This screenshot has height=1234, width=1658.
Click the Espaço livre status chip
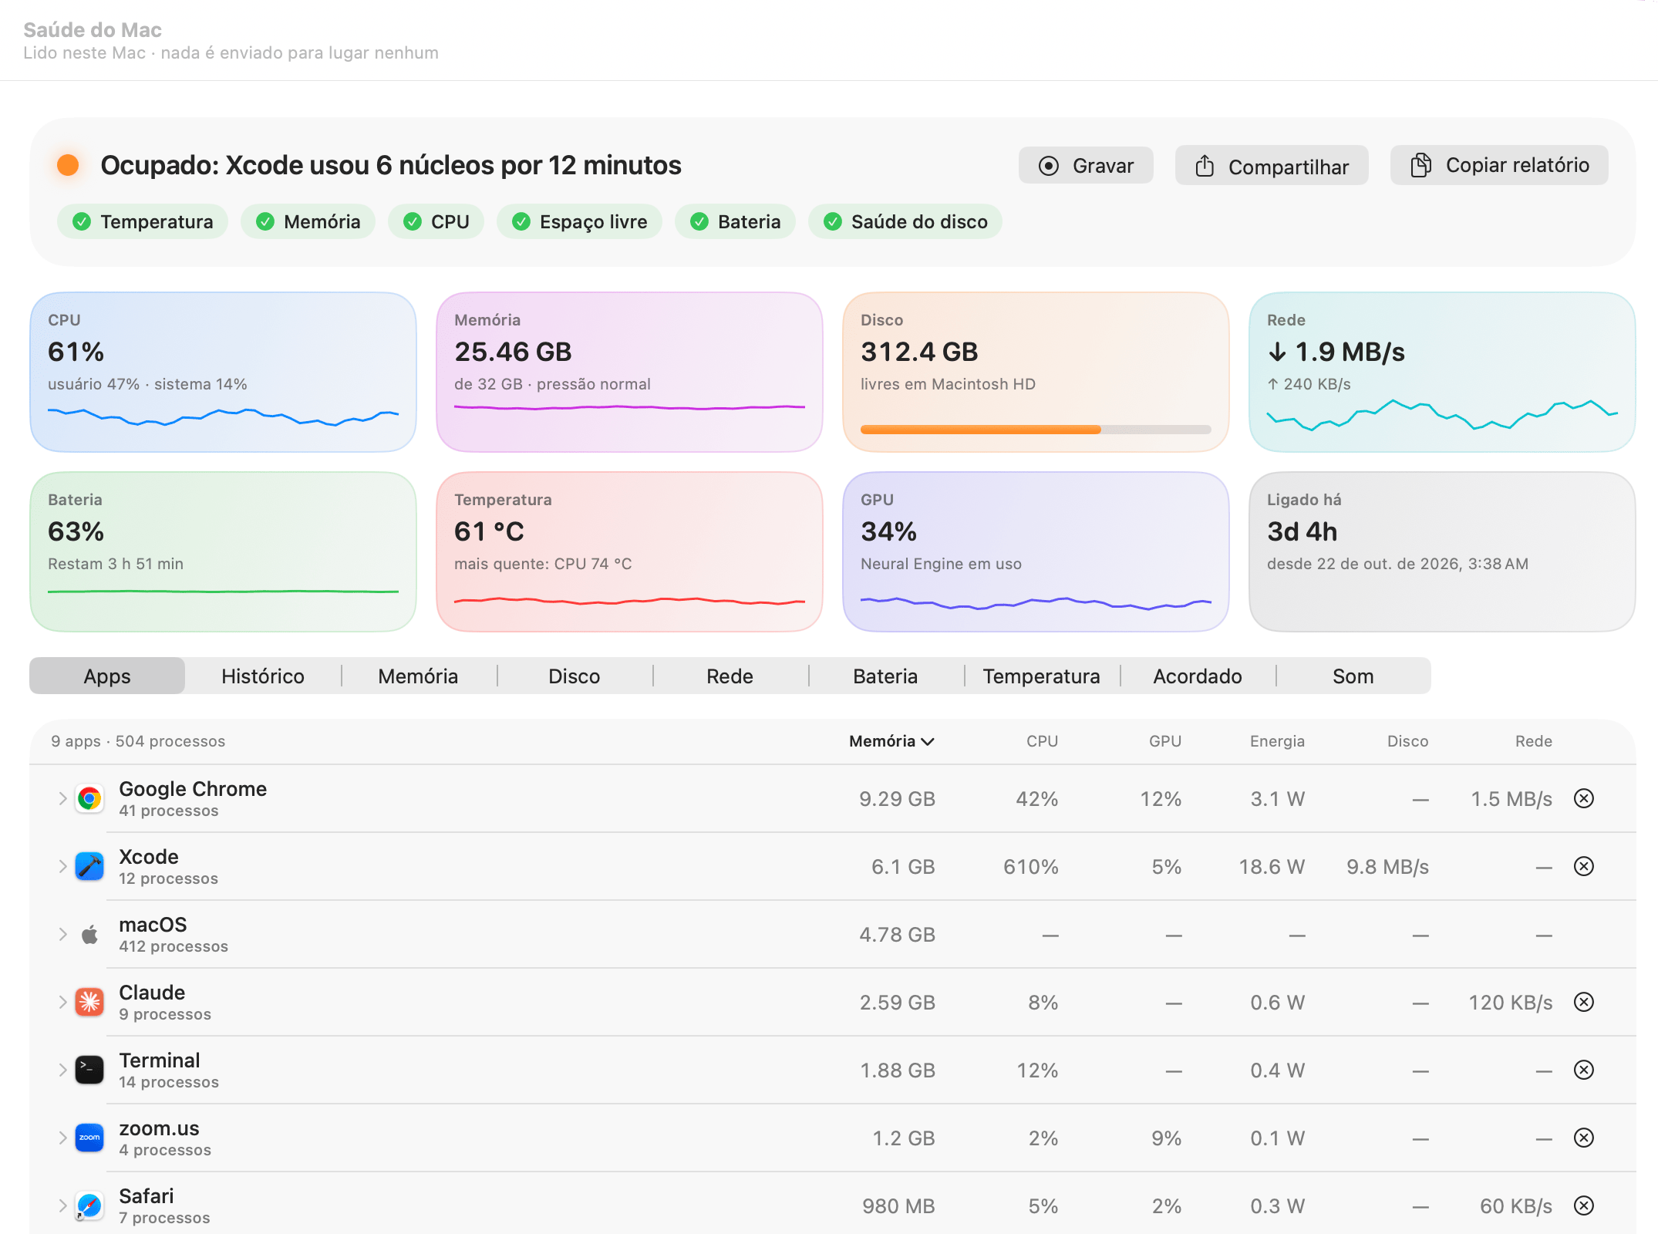pyautogui.click(x=580, y=222)
